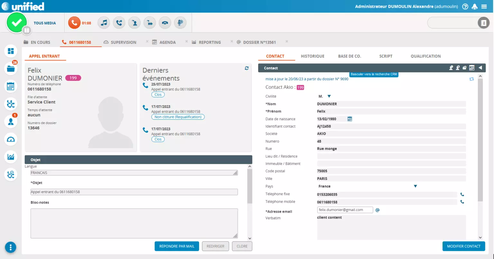Hang up with the gray phone button
The image size is (494, 259).
pos(165,23)
